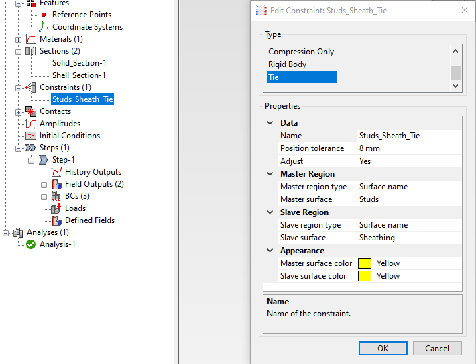Click the master surface yellow swatch

click(365, 263)
